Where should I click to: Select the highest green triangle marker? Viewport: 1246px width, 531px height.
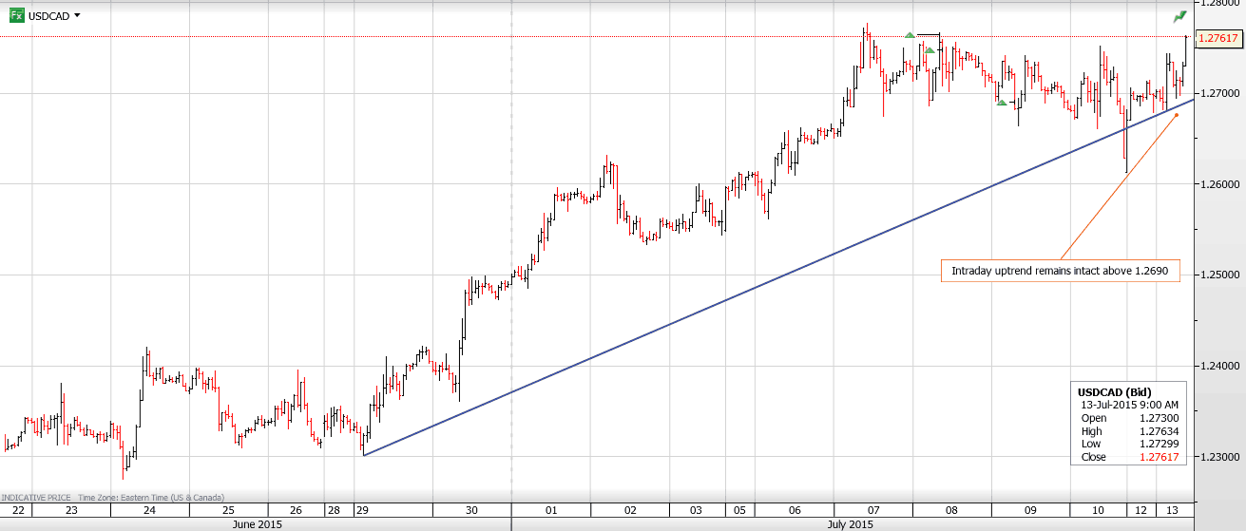point(910,35)
